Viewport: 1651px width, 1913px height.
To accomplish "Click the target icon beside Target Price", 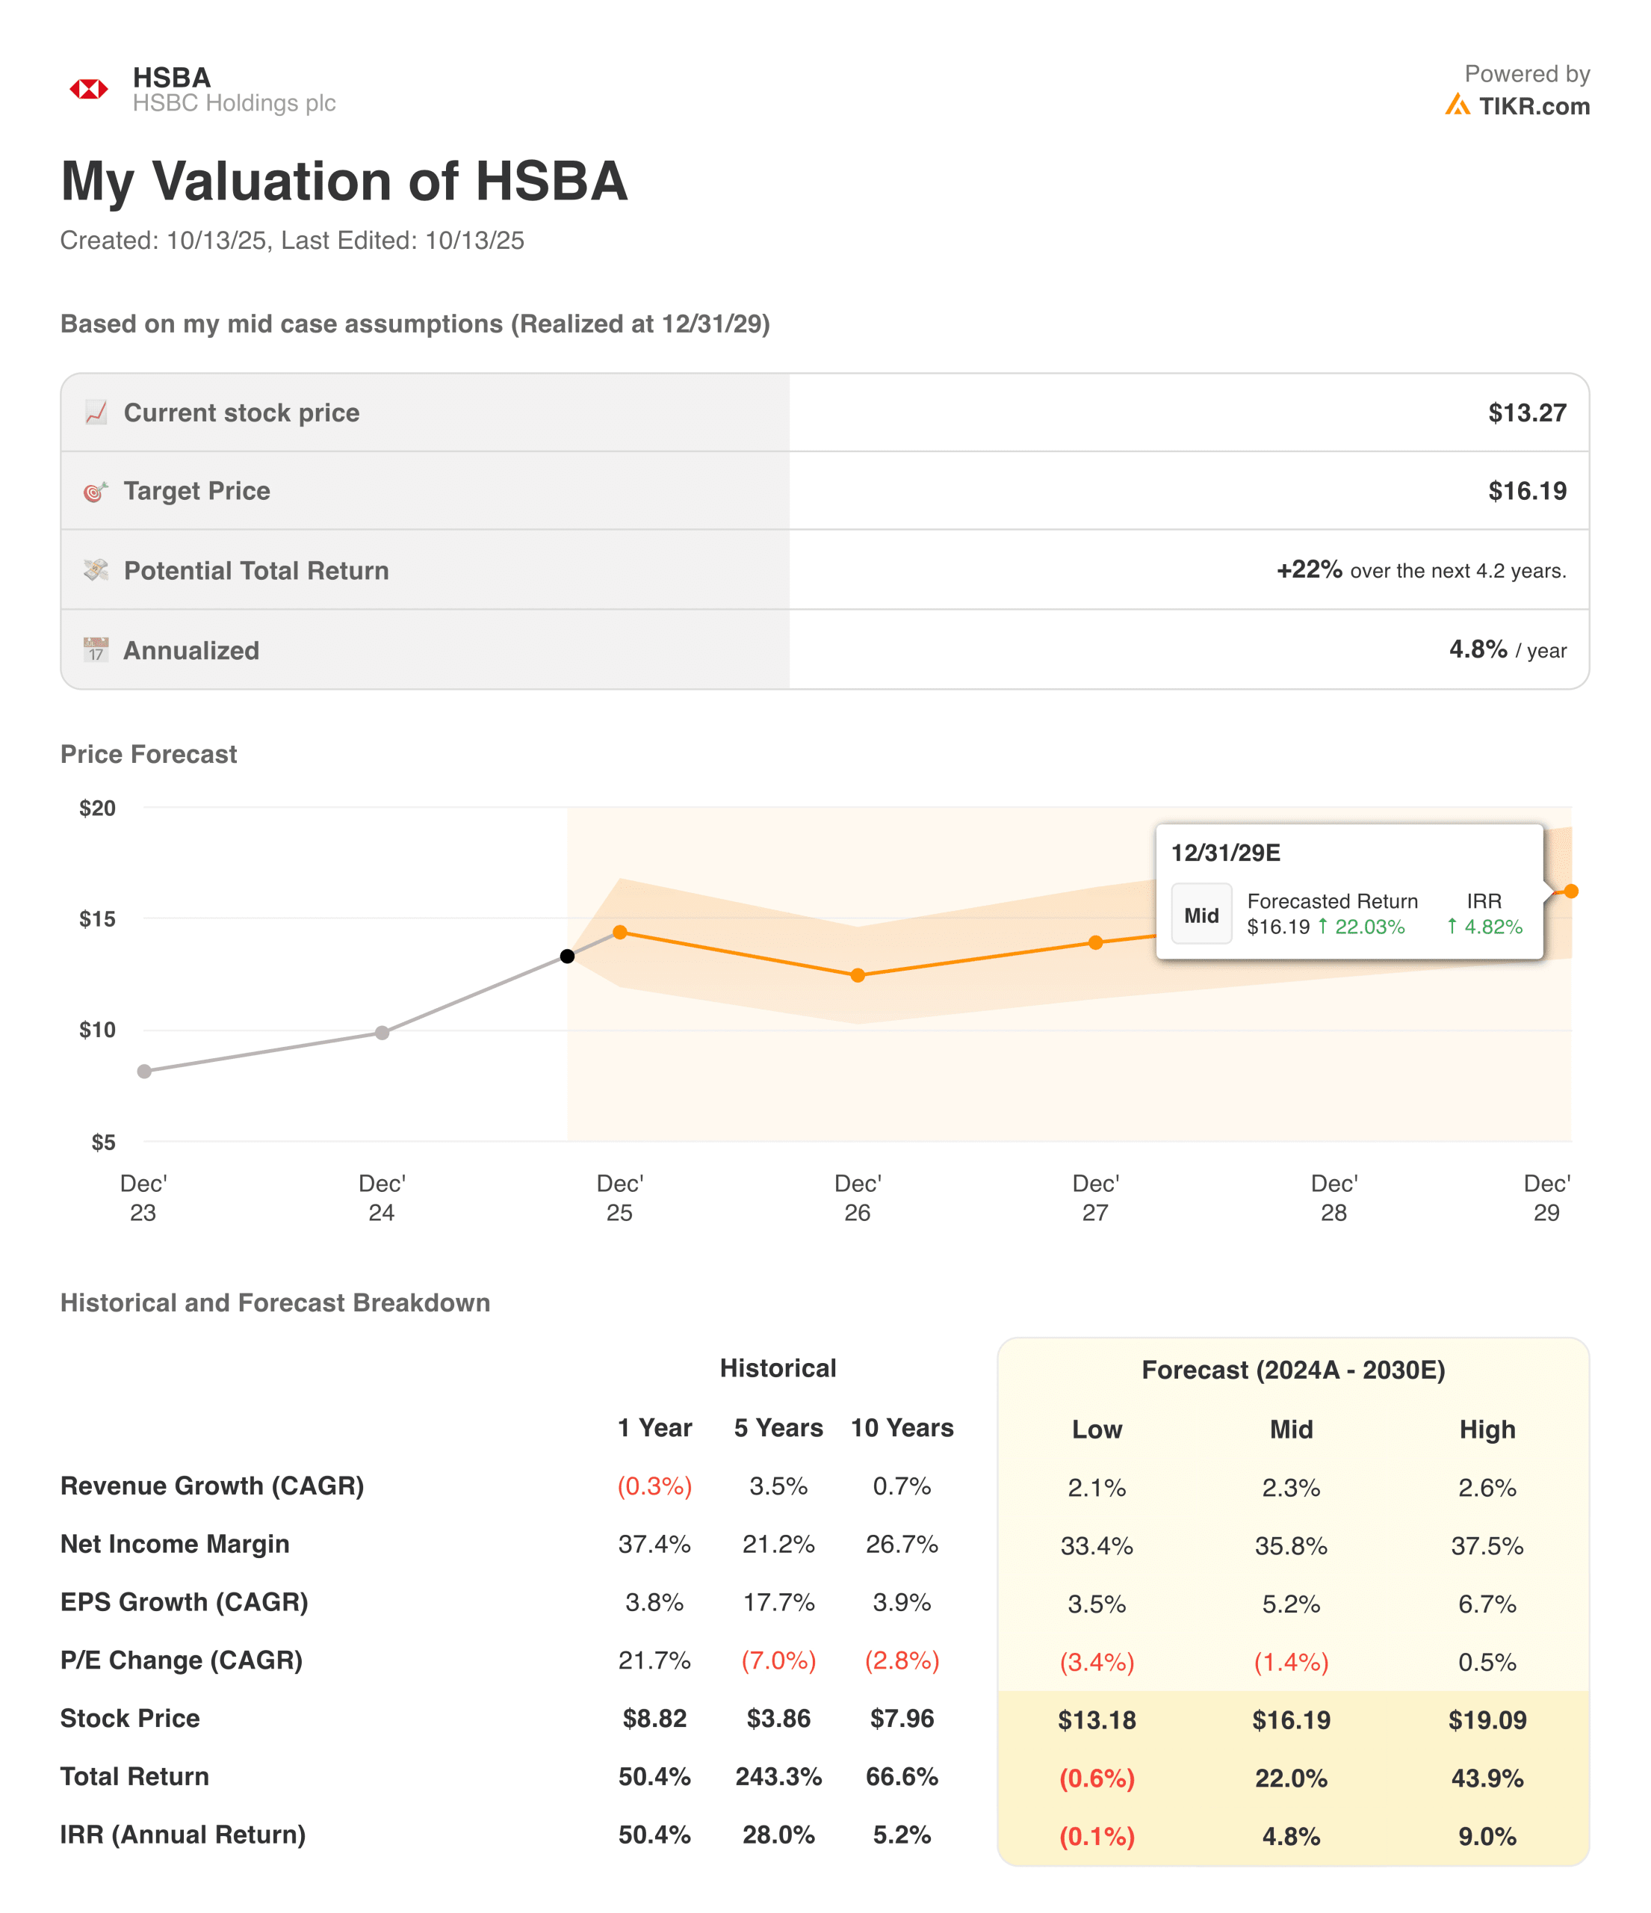I will [96, 491].
